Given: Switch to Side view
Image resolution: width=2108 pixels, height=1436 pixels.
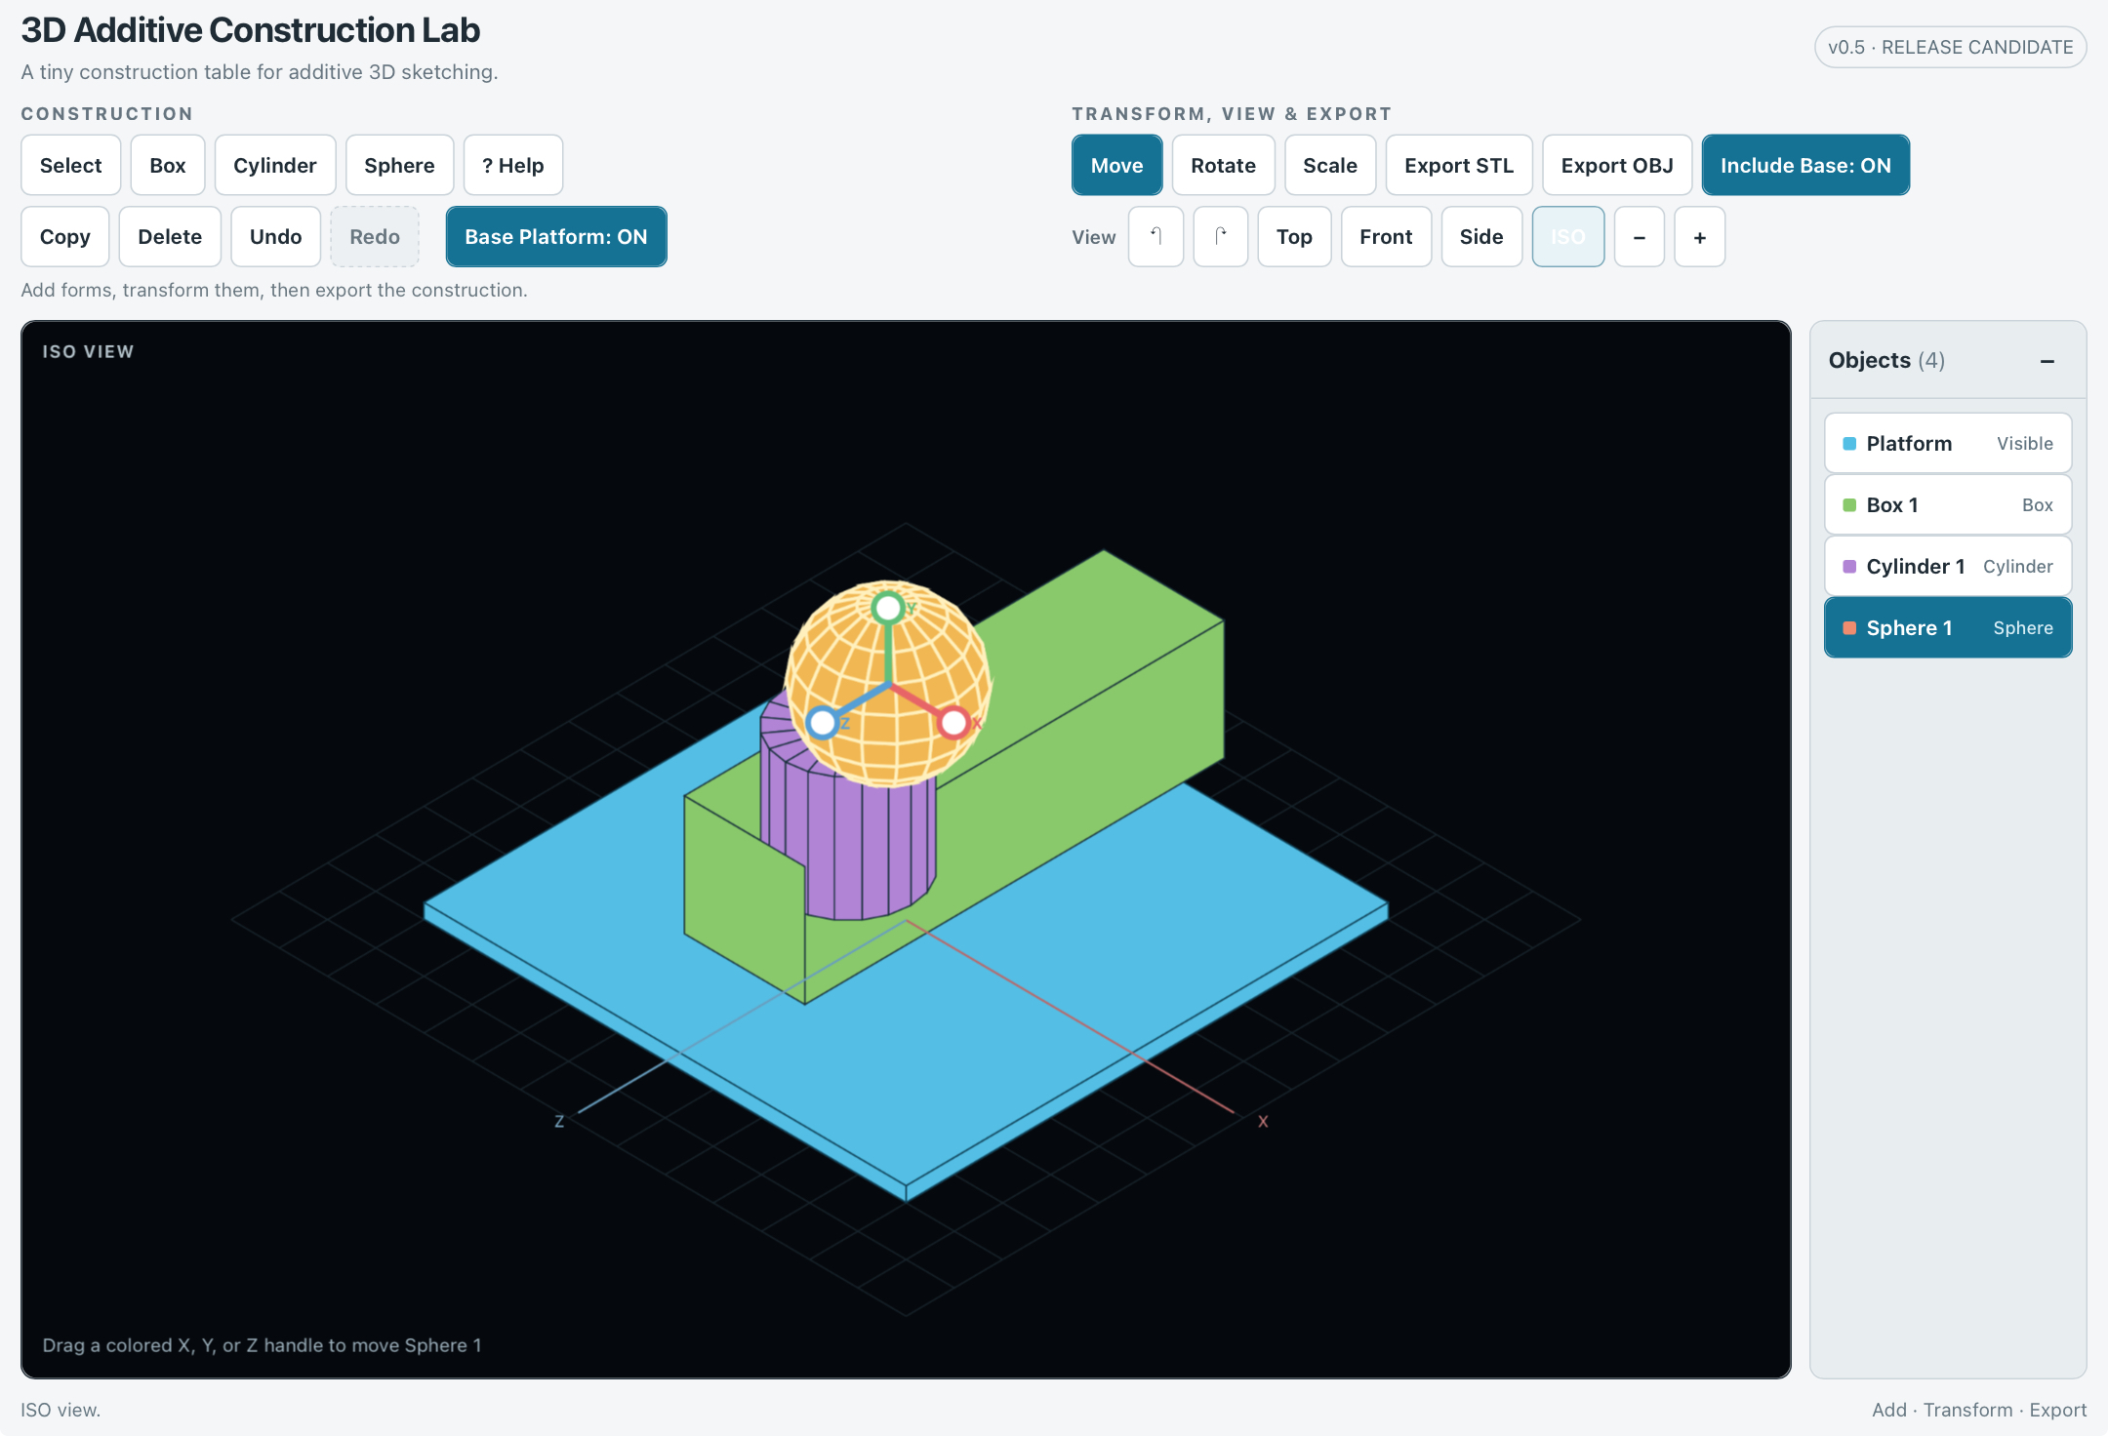Looking at the screenshot, I should point(1481,237).
